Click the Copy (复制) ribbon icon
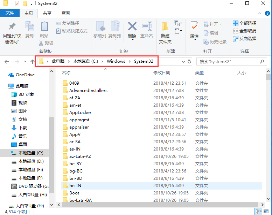Image resolution: width=272 pixels, height=215 pixels. tap(29, 26)
